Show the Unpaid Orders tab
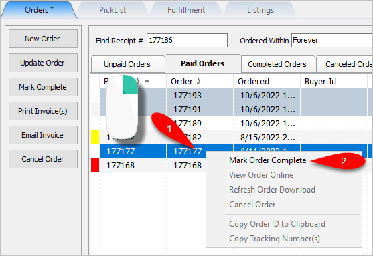The height and width of the screenshot is (256, 373). pos(127,64)
